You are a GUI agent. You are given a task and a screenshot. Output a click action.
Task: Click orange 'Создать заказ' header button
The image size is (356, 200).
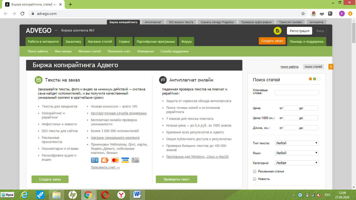tap(272, 41)
